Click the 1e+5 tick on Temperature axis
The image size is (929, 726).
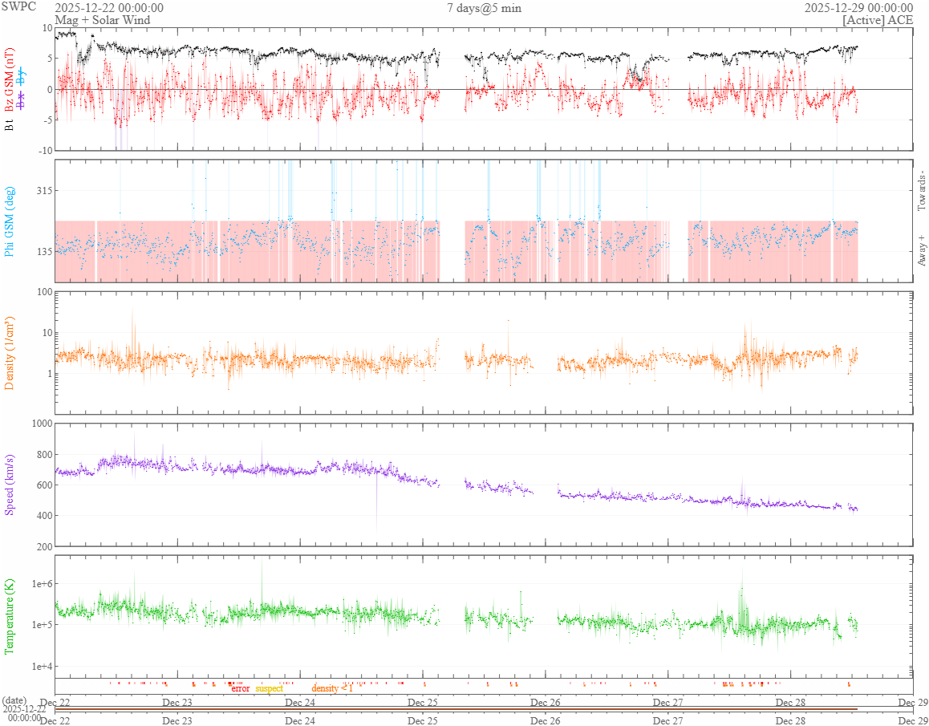tap(41, 625)
